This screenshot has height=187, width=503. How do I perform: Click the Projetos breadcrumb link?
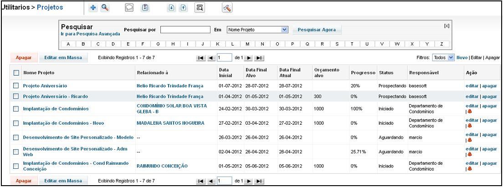click(50, 7)
